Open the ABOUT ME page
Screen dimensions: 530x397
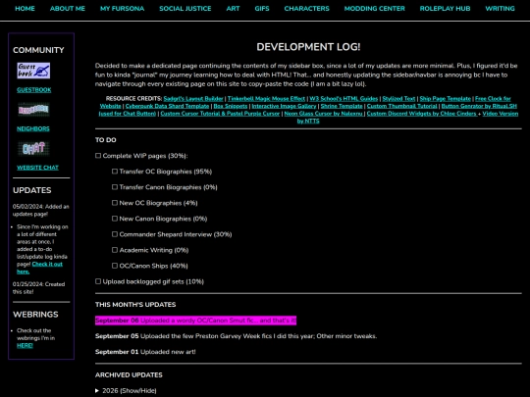68,9
